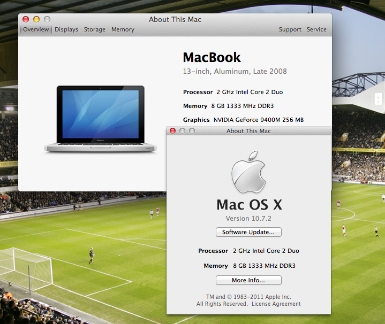The image size is (385, 324).
Task: Click '2 GHz Intel Core 2 Duo' in large window
Action: pos(250,92)
